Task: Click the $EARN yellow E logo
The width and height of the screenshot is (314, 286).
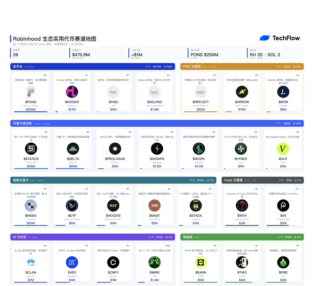Action: (201, 262)
